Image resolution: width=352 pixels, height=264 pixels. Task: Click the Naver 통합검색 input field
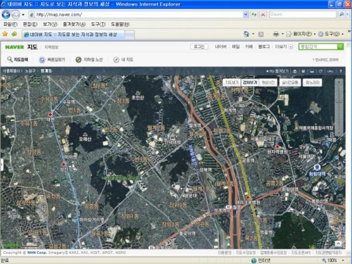[x=317, y=47]
